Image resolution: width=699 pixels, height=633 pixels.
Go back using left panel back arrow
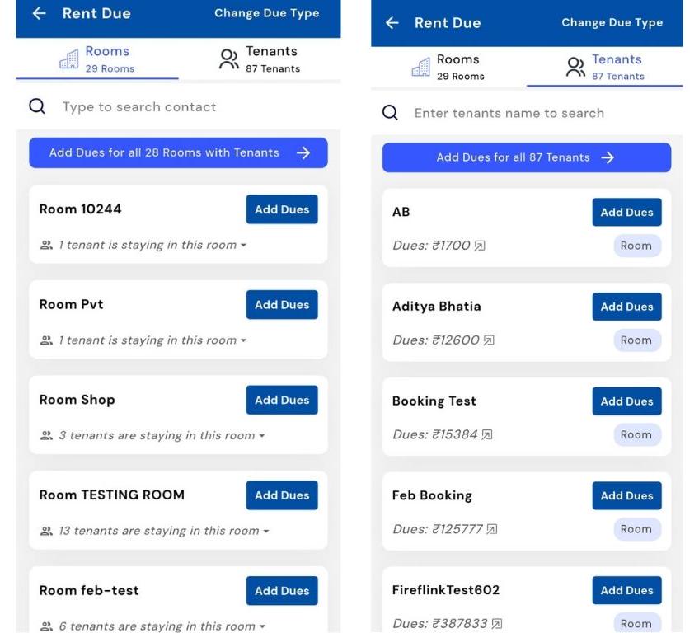tap(39, 13)
